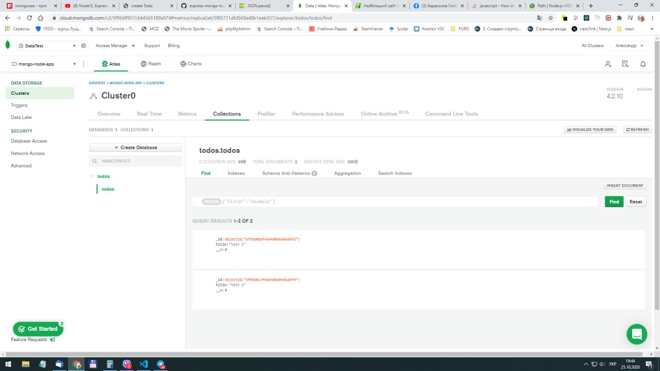
Task: Open the Command Line Tools tab
Action: (452, 114)
